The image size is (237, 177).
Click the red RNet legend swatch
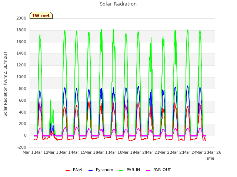point(67,170)
